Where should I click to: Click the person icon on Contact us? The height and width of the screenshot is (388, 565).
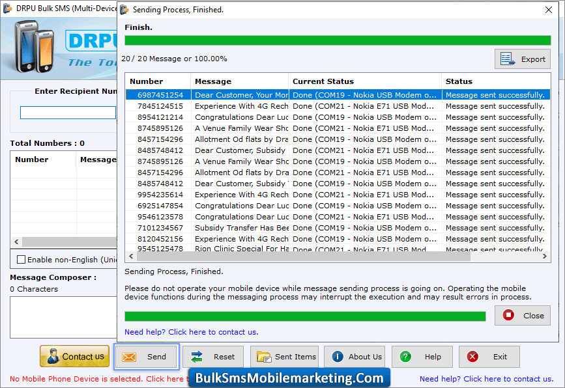53,356
